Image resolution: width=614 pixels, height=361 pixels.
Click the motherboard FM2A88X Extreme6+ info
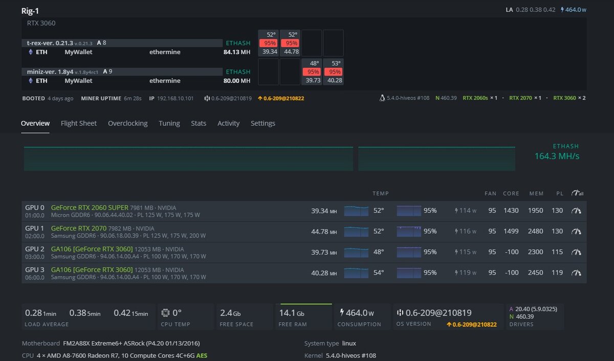click(131, 343)
